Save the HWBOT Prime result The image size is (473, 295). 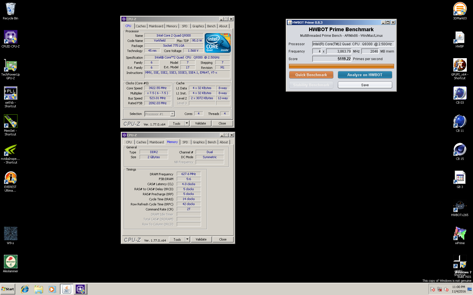click(x=365, y=85)
